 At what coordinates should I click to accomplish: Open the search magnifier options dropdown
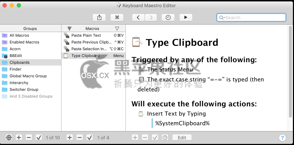click(222, 18)
